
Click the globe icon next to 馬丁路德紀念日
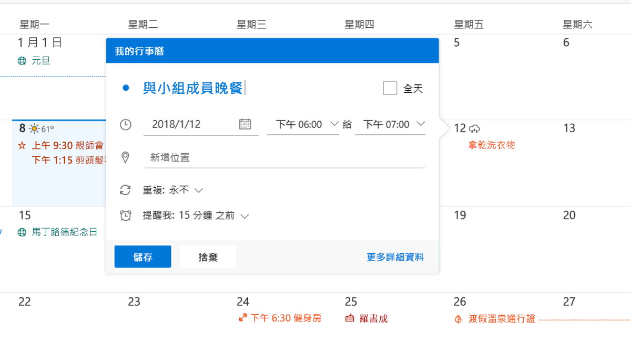tap(22, 232)
